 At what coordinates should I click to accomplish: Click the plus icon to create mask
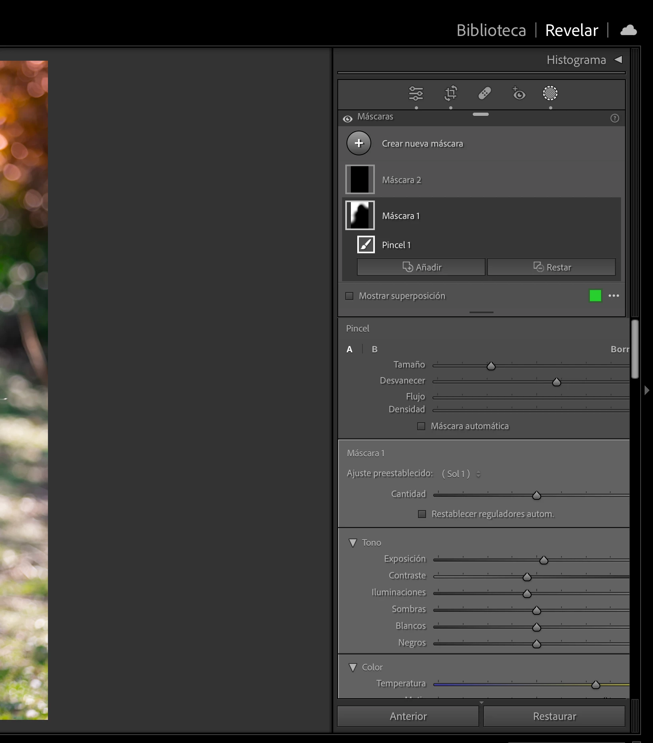pyautogui.click(x=359, y=143)
